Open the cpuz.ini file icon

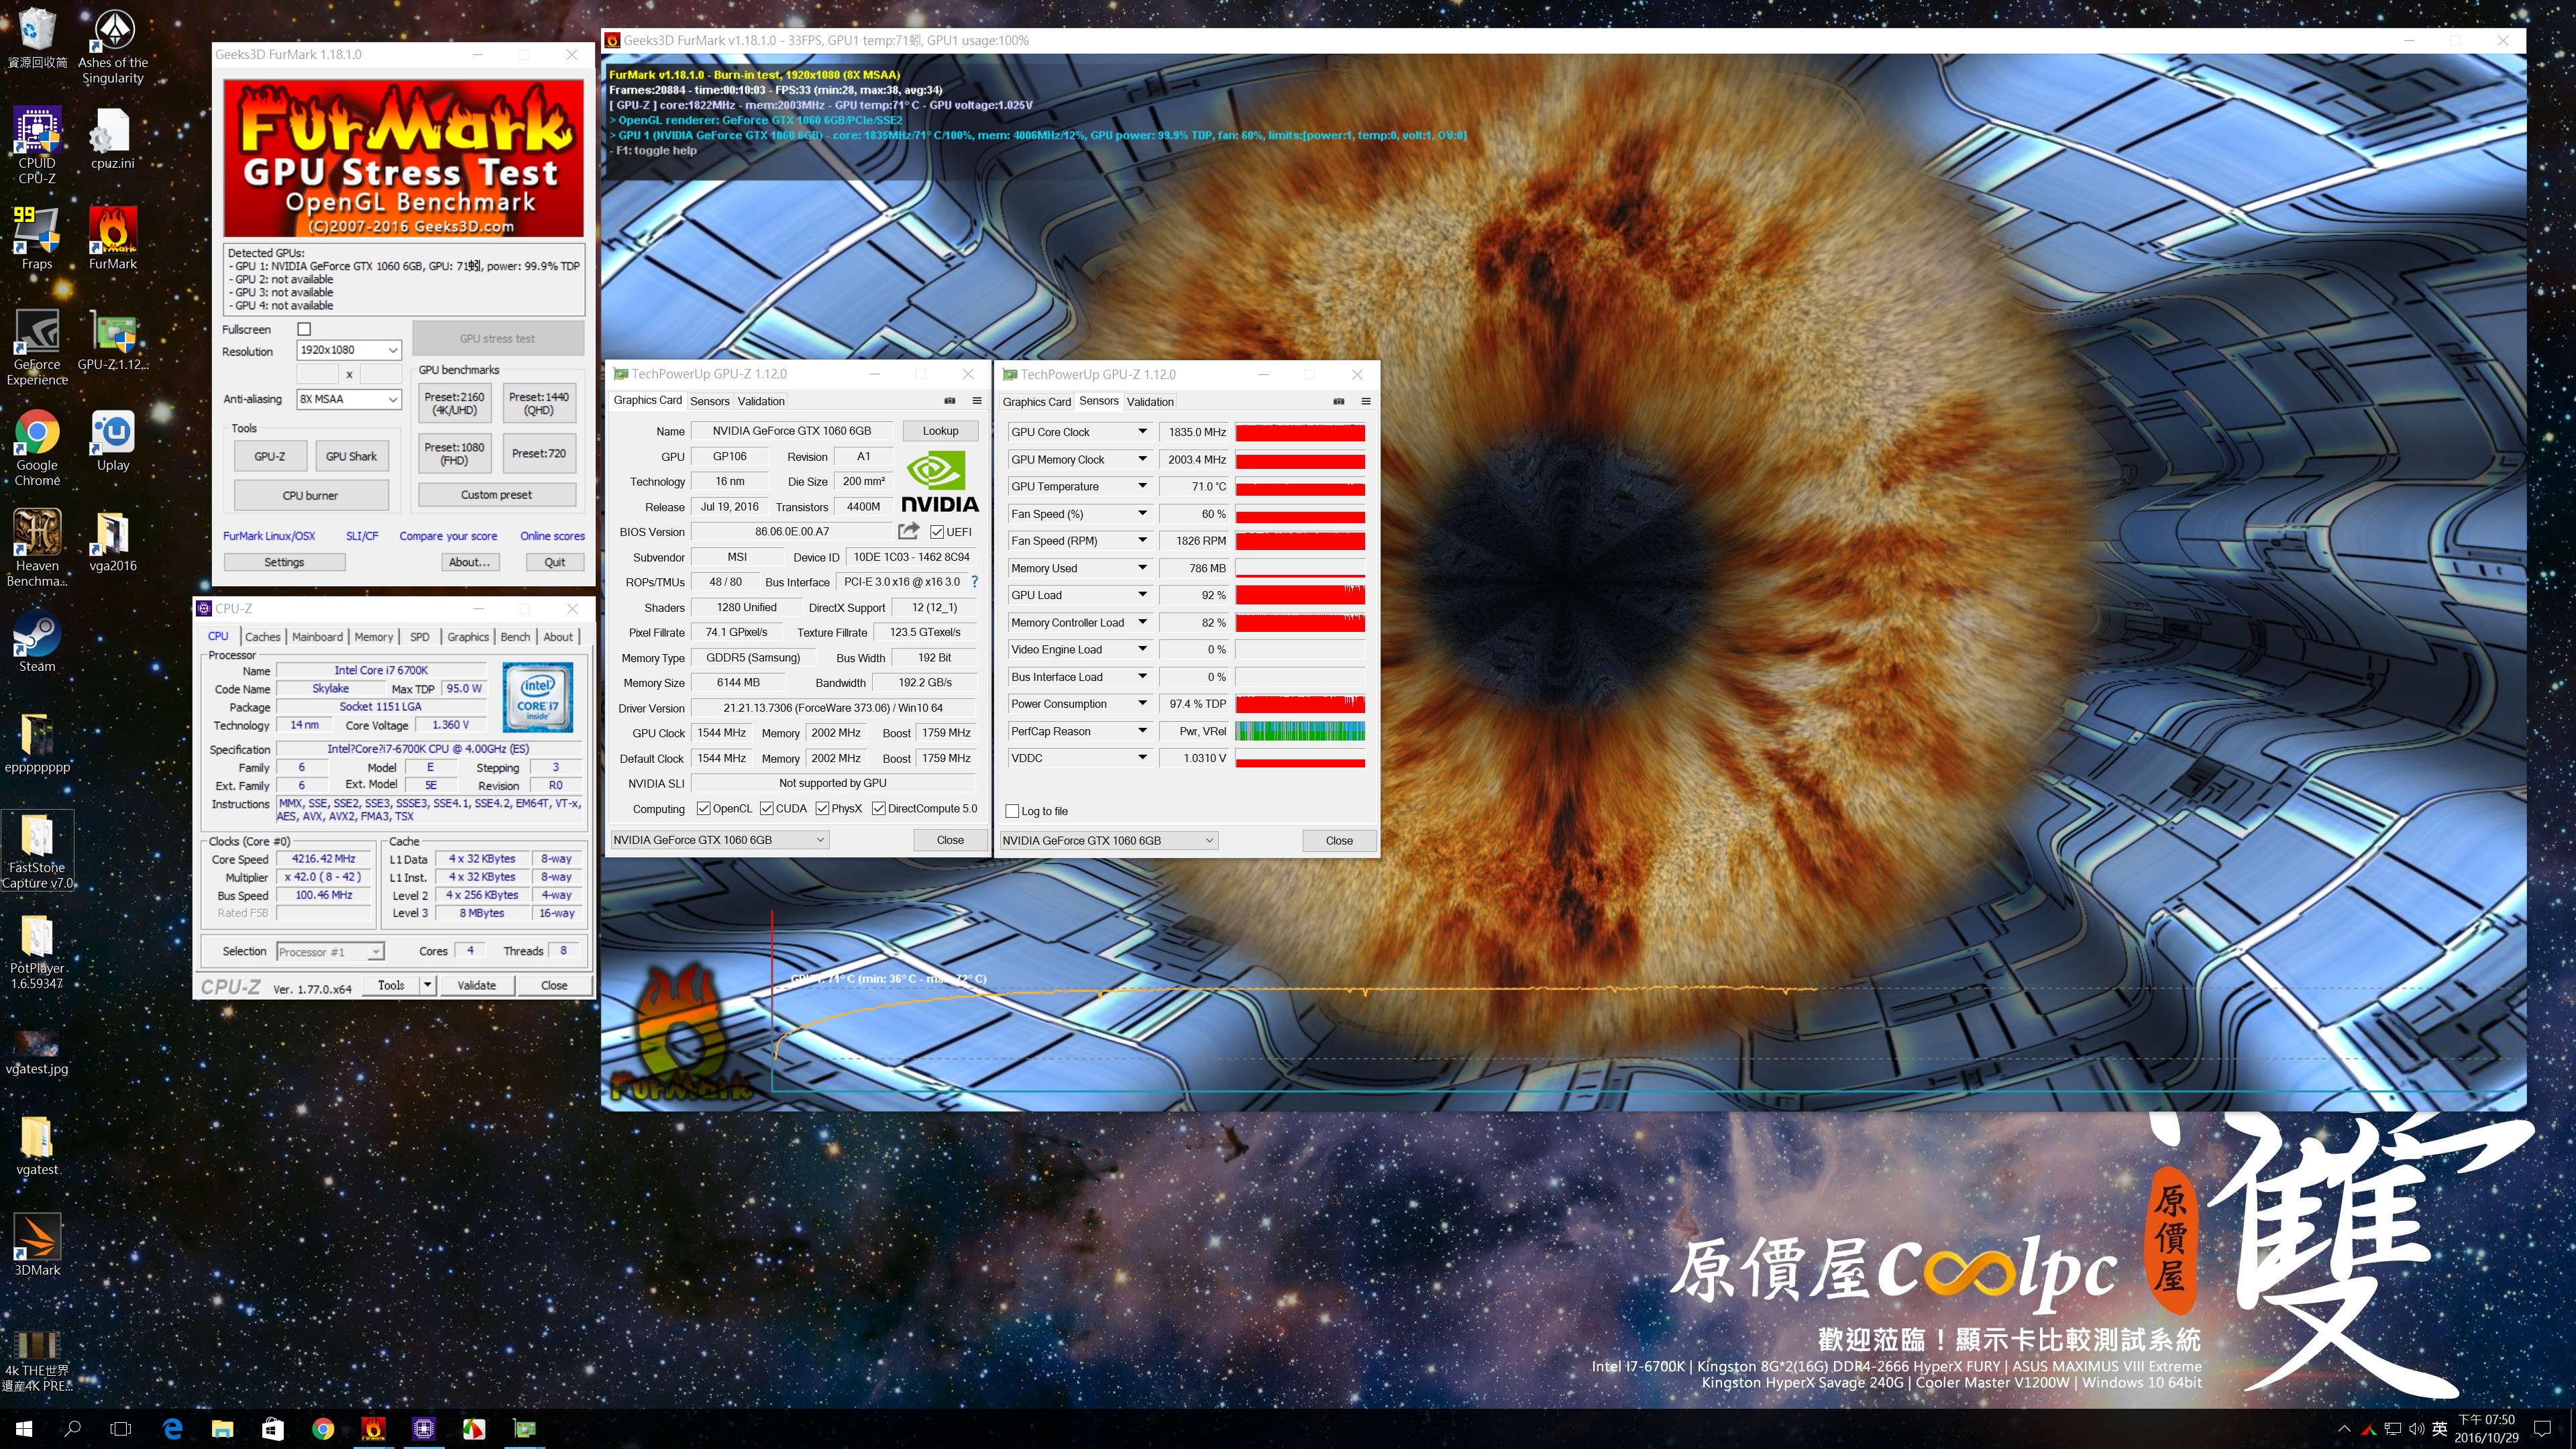point(113,138)
